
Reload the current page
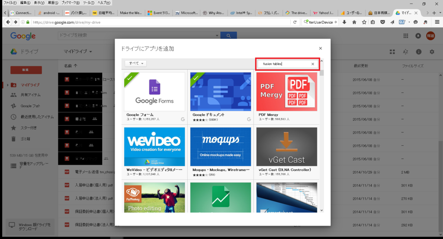pos(295,22)
